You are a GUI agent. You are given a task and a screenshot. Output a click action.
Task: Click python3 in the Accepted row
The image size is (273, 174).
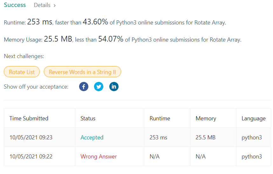[x=252, y=137]
